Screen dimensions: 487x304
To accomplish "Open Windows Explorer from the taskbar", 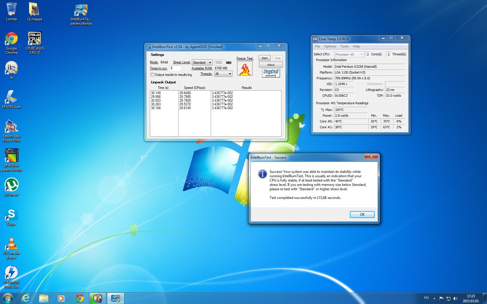I will pyautogui.click(x=43, y=298).
